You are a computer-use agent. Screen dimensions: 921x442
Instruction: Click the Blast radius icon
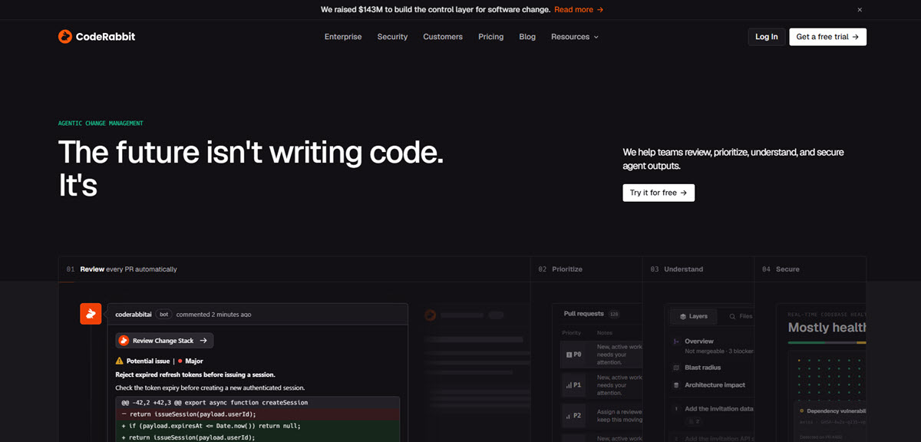coord(675,368)
